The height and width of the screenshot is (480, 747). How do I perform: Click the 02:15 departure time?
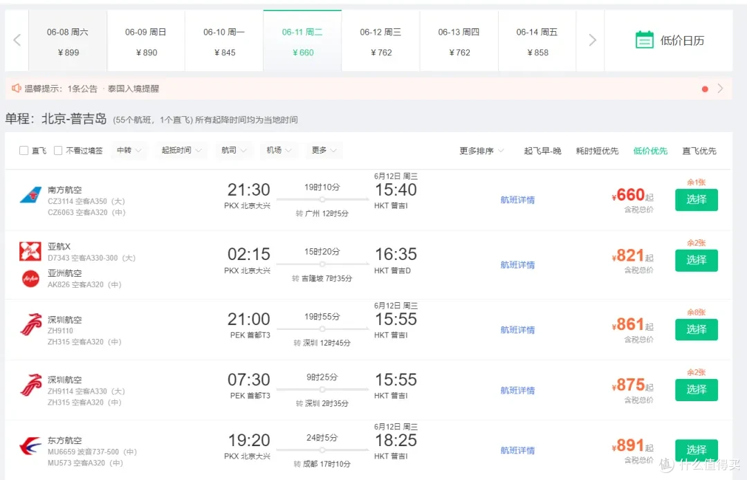tap(249, 255)
